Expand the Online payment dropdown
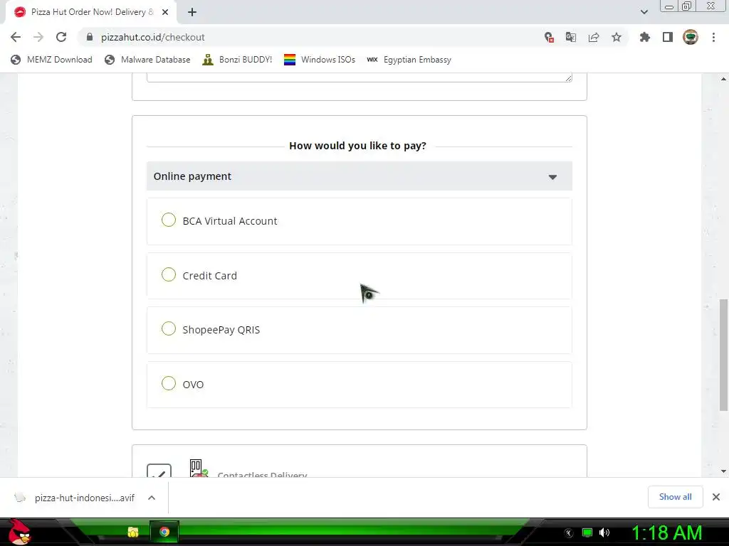The height and width of the screenshot is (546, 729). [359, 176]
